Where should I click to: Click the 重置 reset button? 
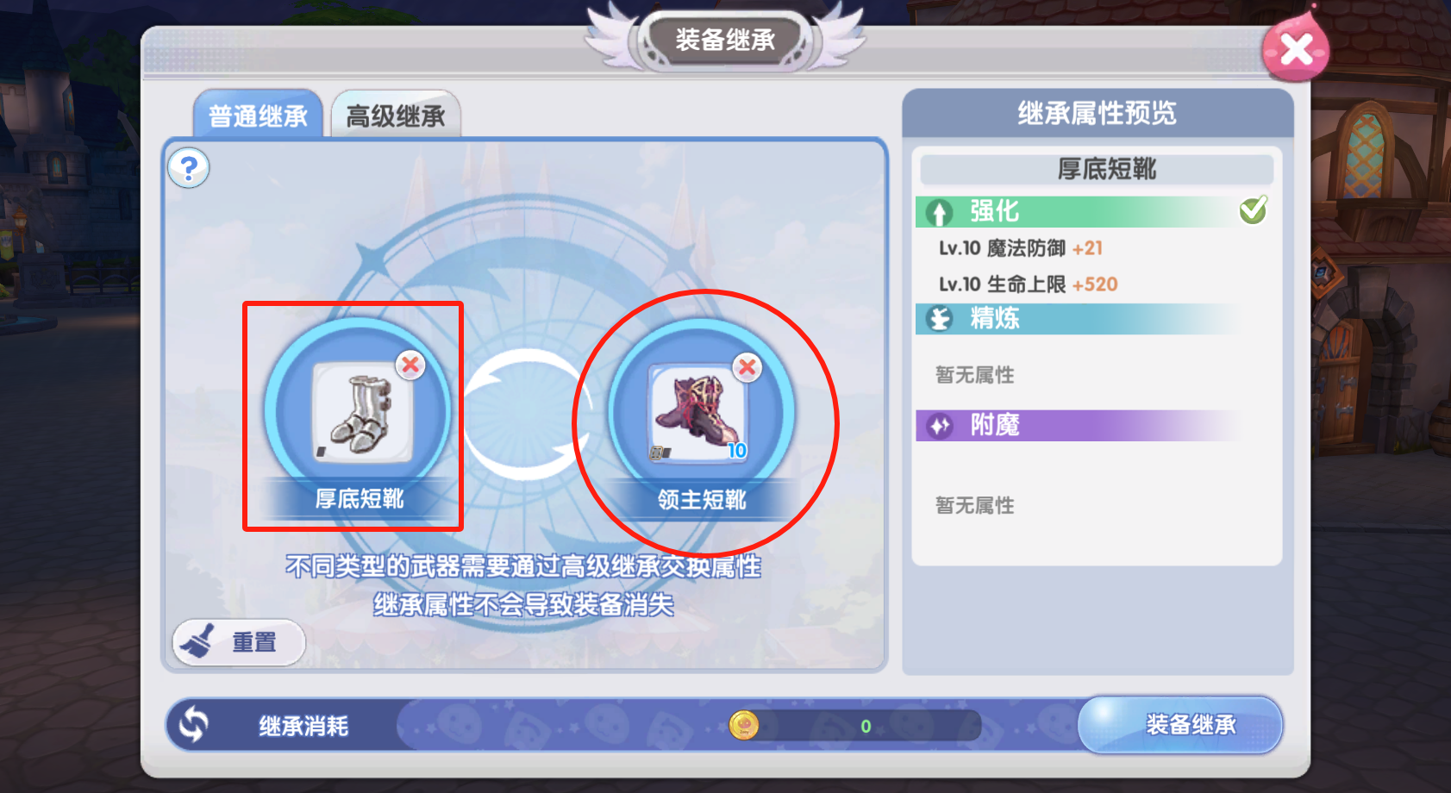[x=239, y=642]
